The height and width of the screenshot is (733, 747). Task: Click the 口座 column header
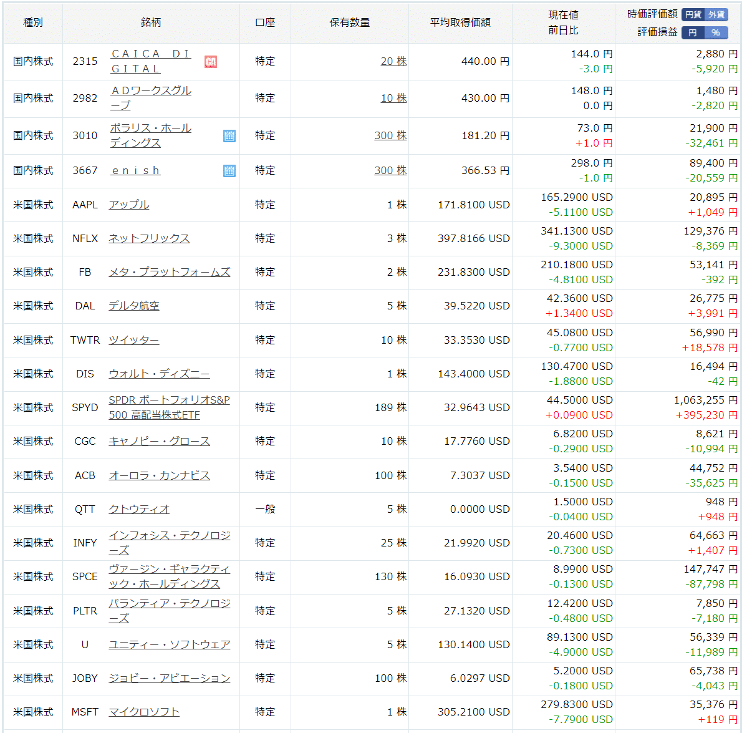(x=265, y=22)
